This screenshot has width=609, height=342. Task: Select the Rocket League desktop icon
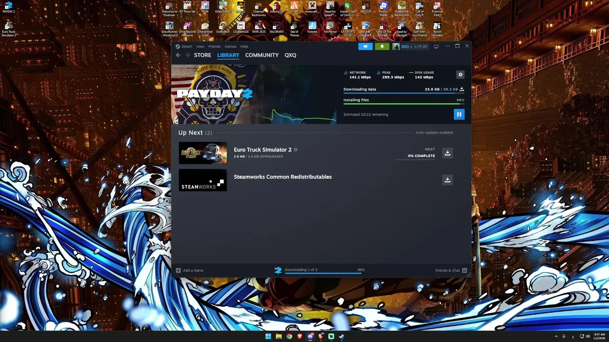click(365, 29)
